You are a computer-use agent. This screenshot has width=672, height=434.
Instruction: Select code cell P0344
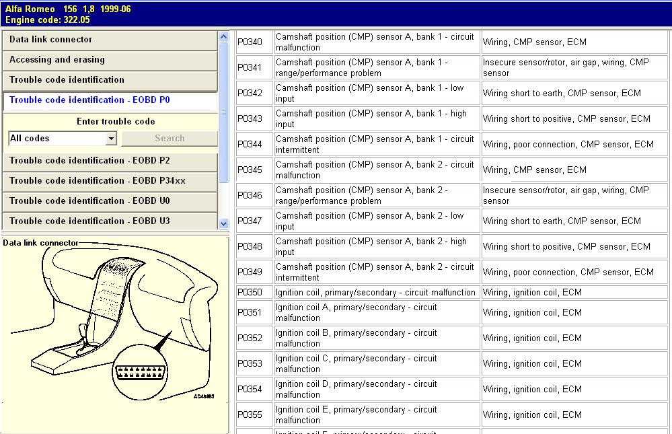point(254,144)
